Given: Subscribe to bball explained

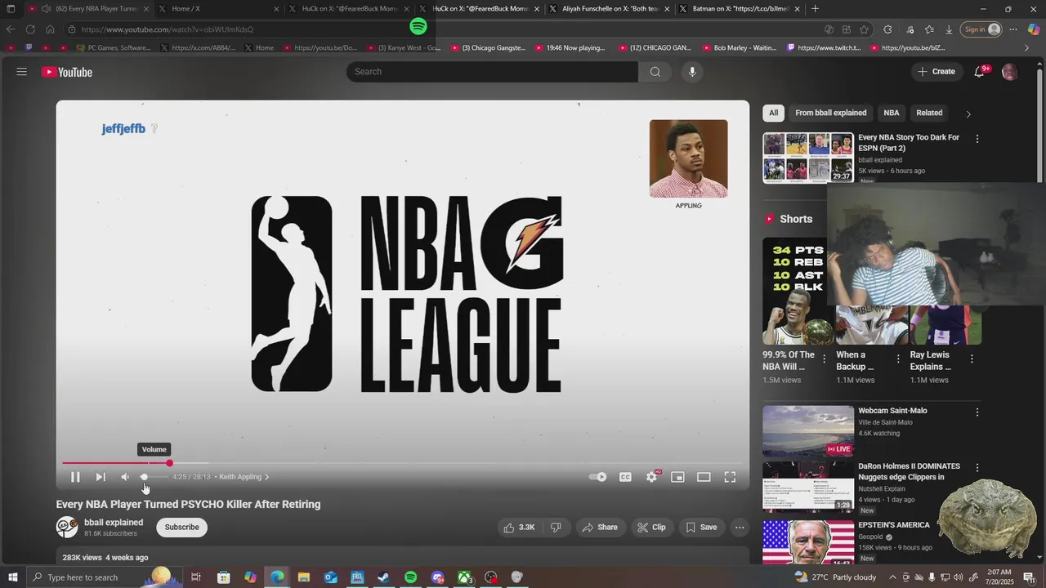Looking at the screenshot, I should click(x=181, y=528).
